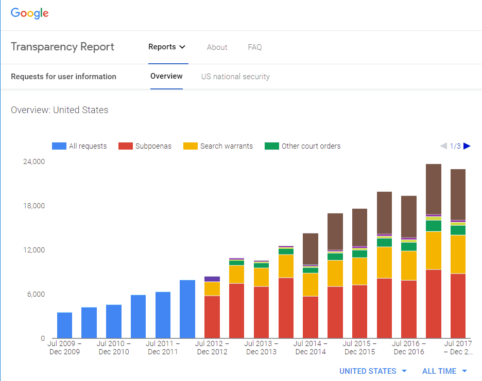Click the green Other court orders swatch

(272, 146)
